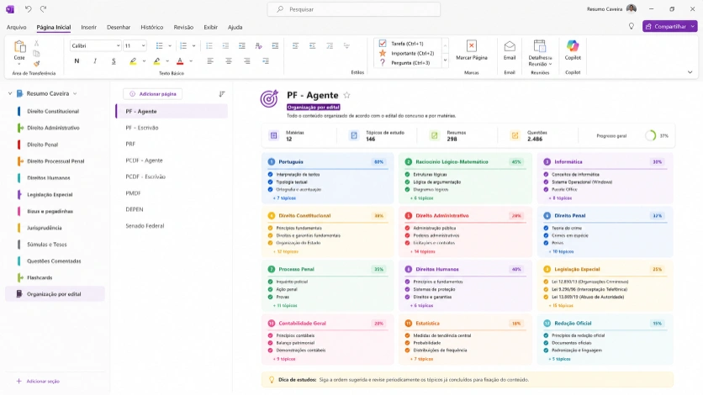Click the lightbulb icon near Compartilhar
The height and width of the screenshot is (395, 703).
632,26
